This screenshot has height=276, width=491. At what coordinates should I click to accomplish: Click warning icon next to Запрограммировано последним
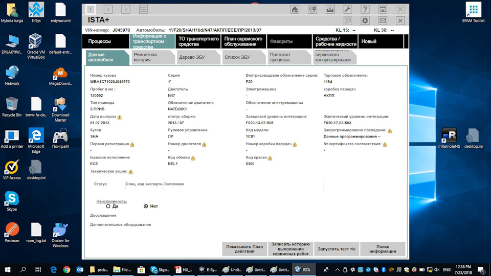390,131
